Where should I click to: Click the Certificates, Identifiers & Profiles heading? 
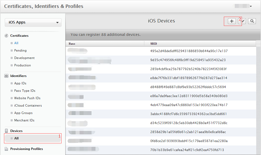pyautogui.click(x=43, y=6)
